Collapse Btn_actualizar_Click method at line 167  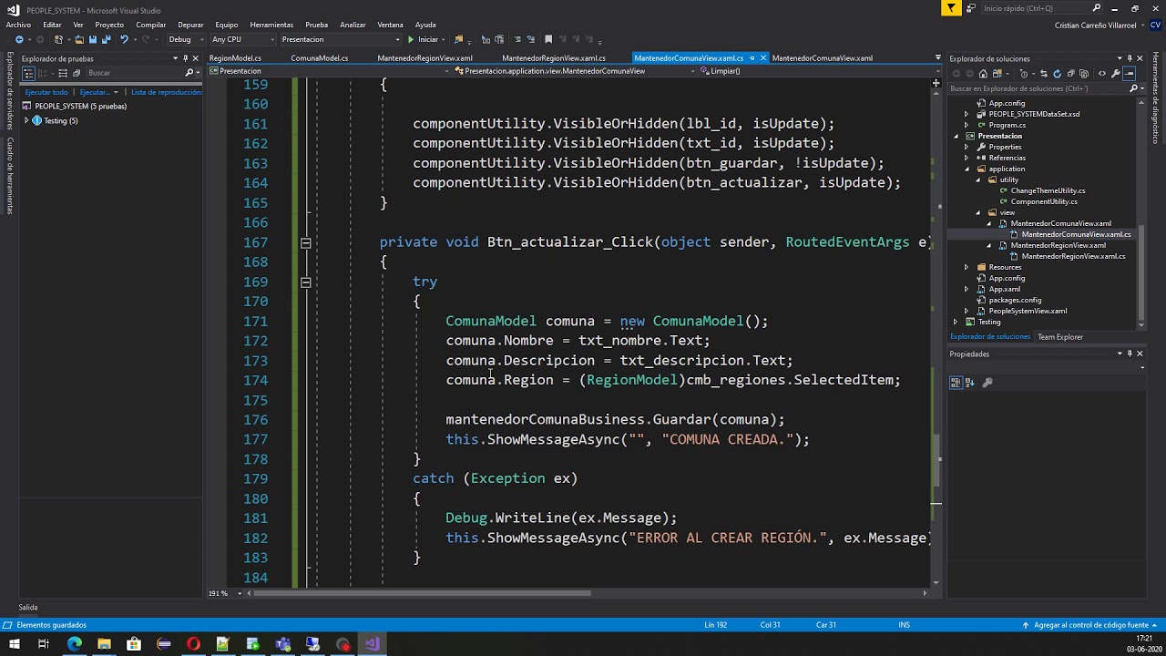pos(306,242)
